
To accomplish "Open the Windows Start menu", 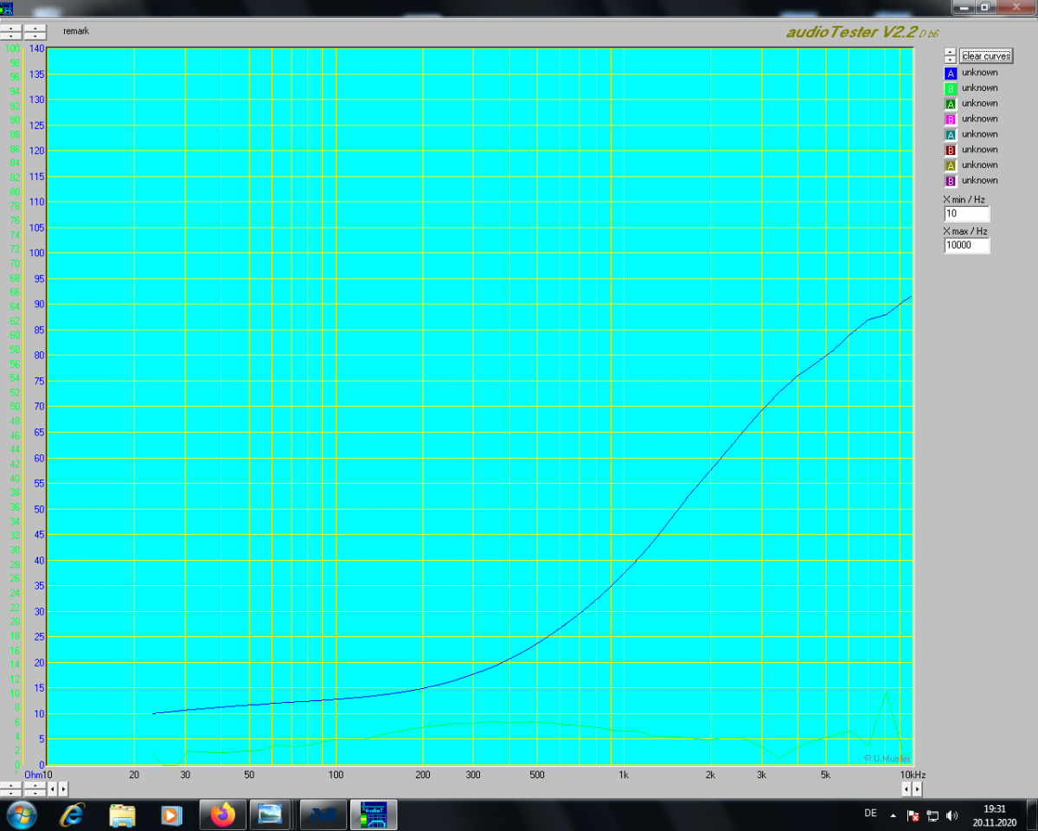I will tap(20, 815).
